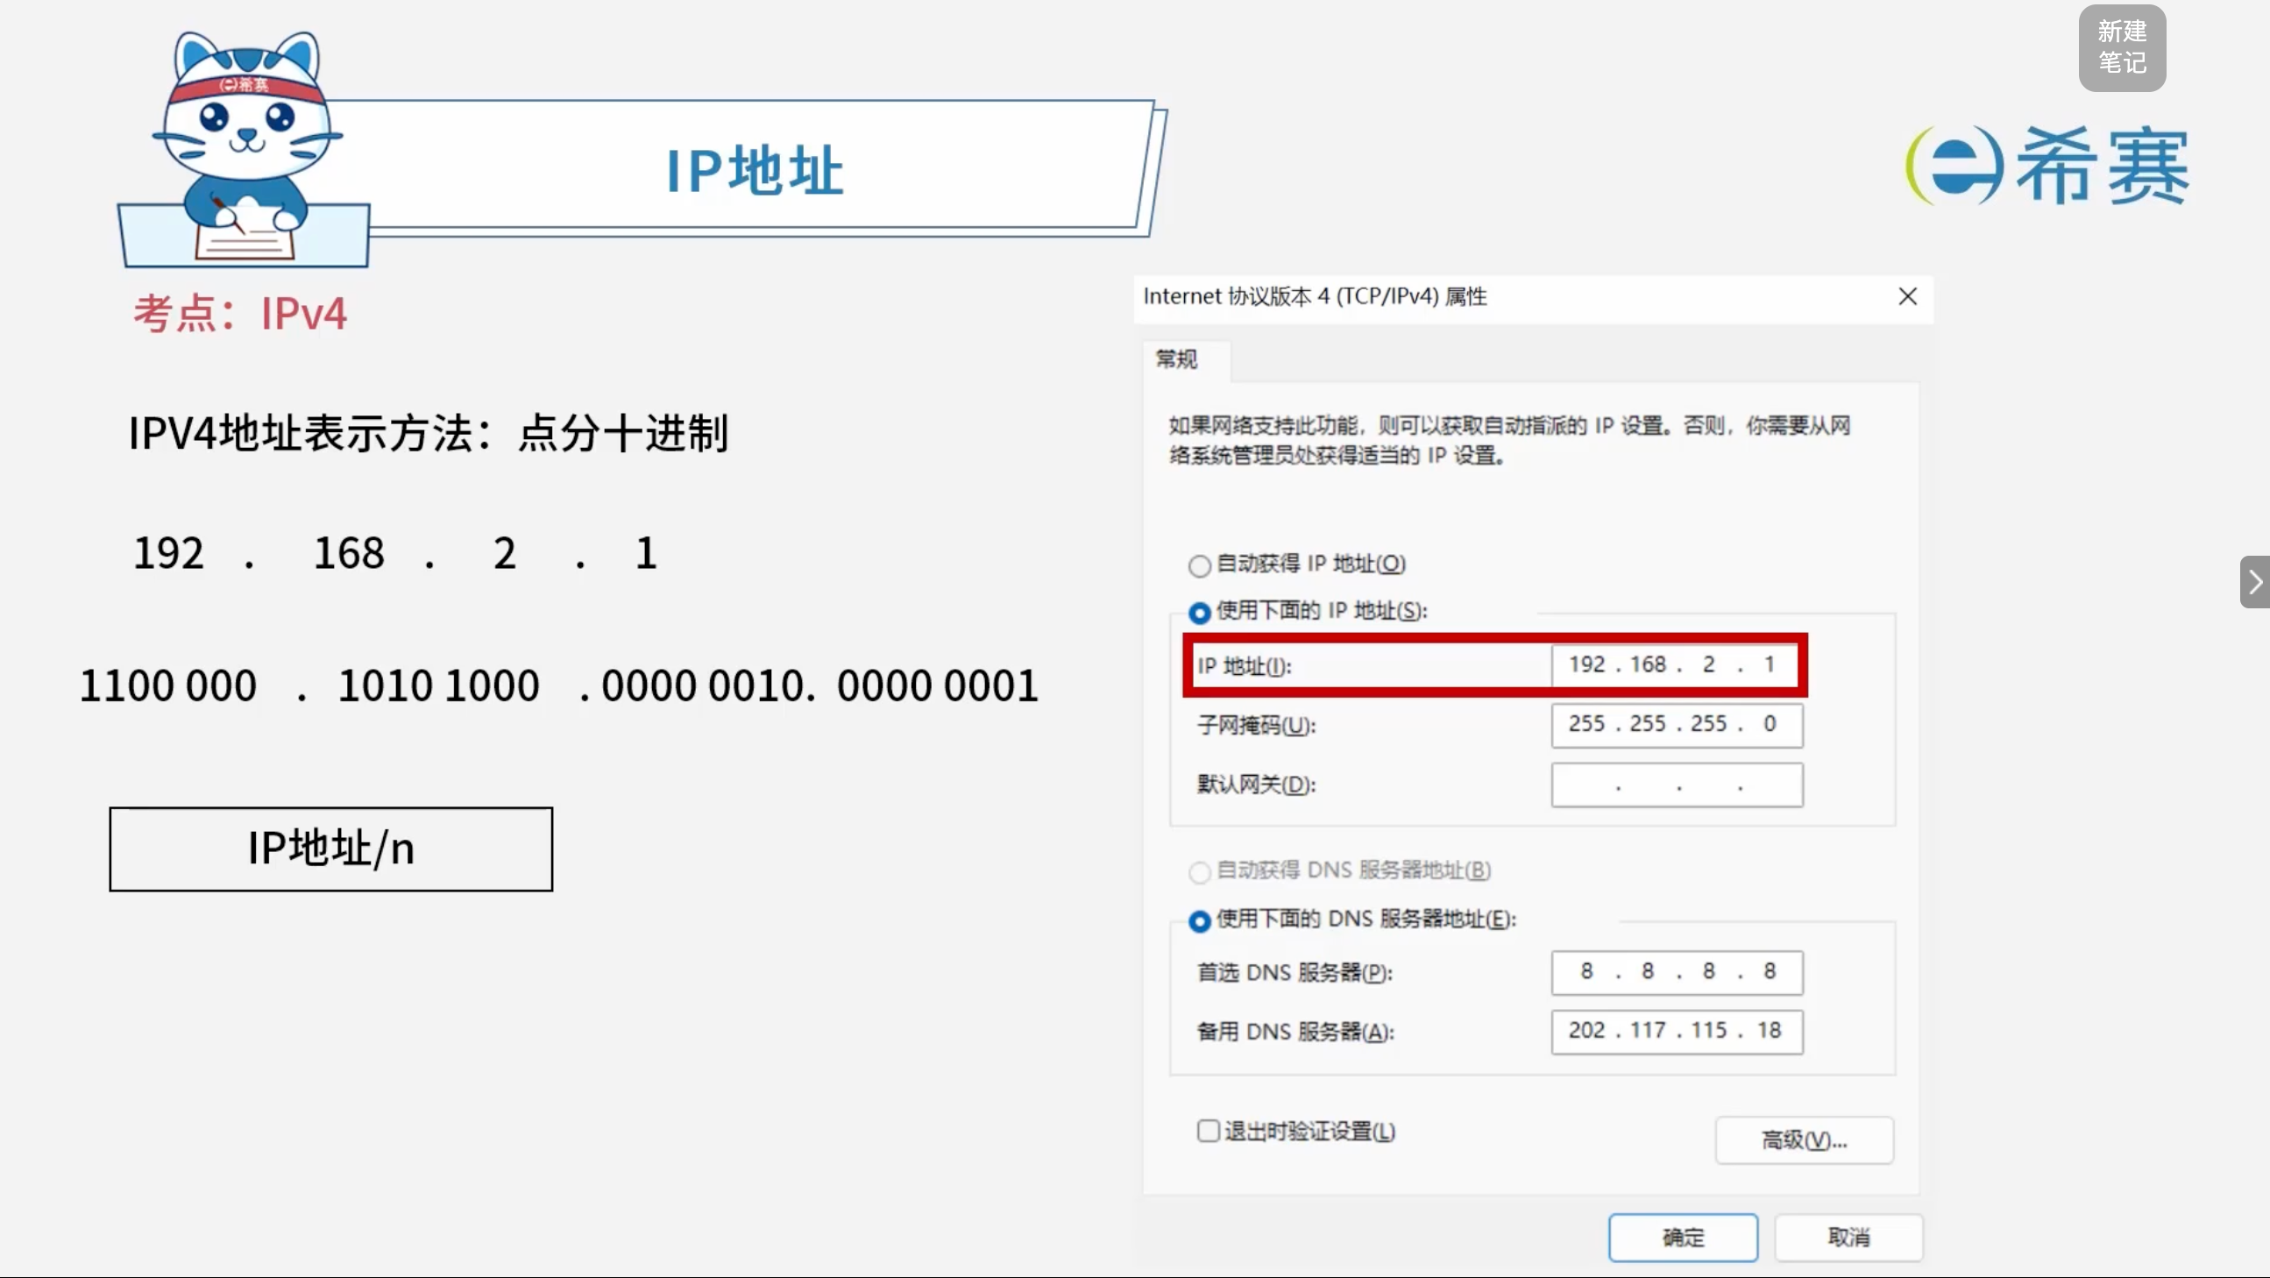Viewport: 2270px width, 1278px height.
Task: Click the text IPV4地址表示方法：点分十进制
Action: click(429, 433)
